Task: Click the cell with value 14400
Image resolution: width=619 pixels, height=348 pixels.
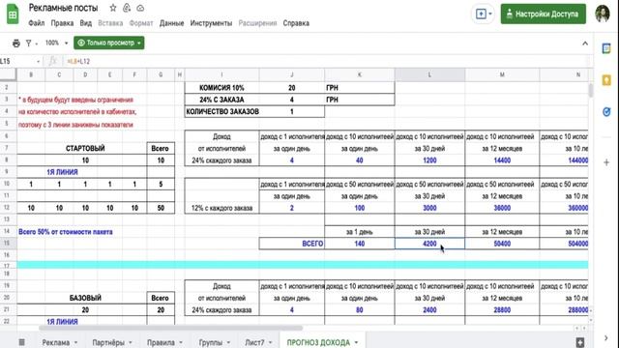Action: tap(502, 160)
